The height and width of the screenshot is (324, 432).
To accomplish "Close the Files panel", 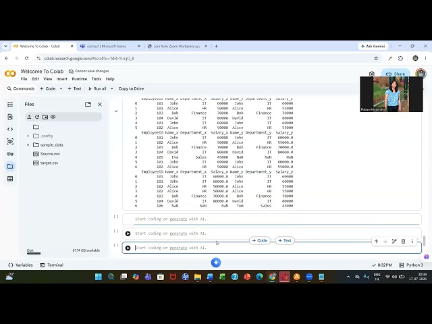I will (x=100, y=105).
